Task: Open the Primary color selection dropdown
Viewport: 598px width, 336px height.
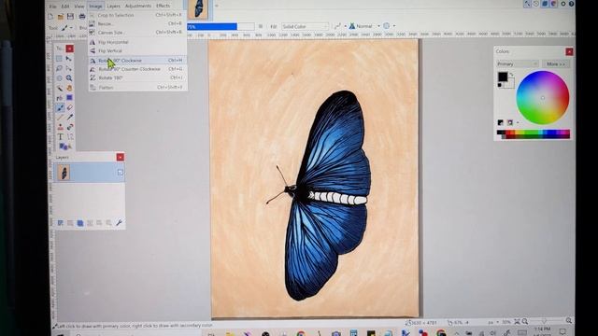Action: (x=517, y=64)
